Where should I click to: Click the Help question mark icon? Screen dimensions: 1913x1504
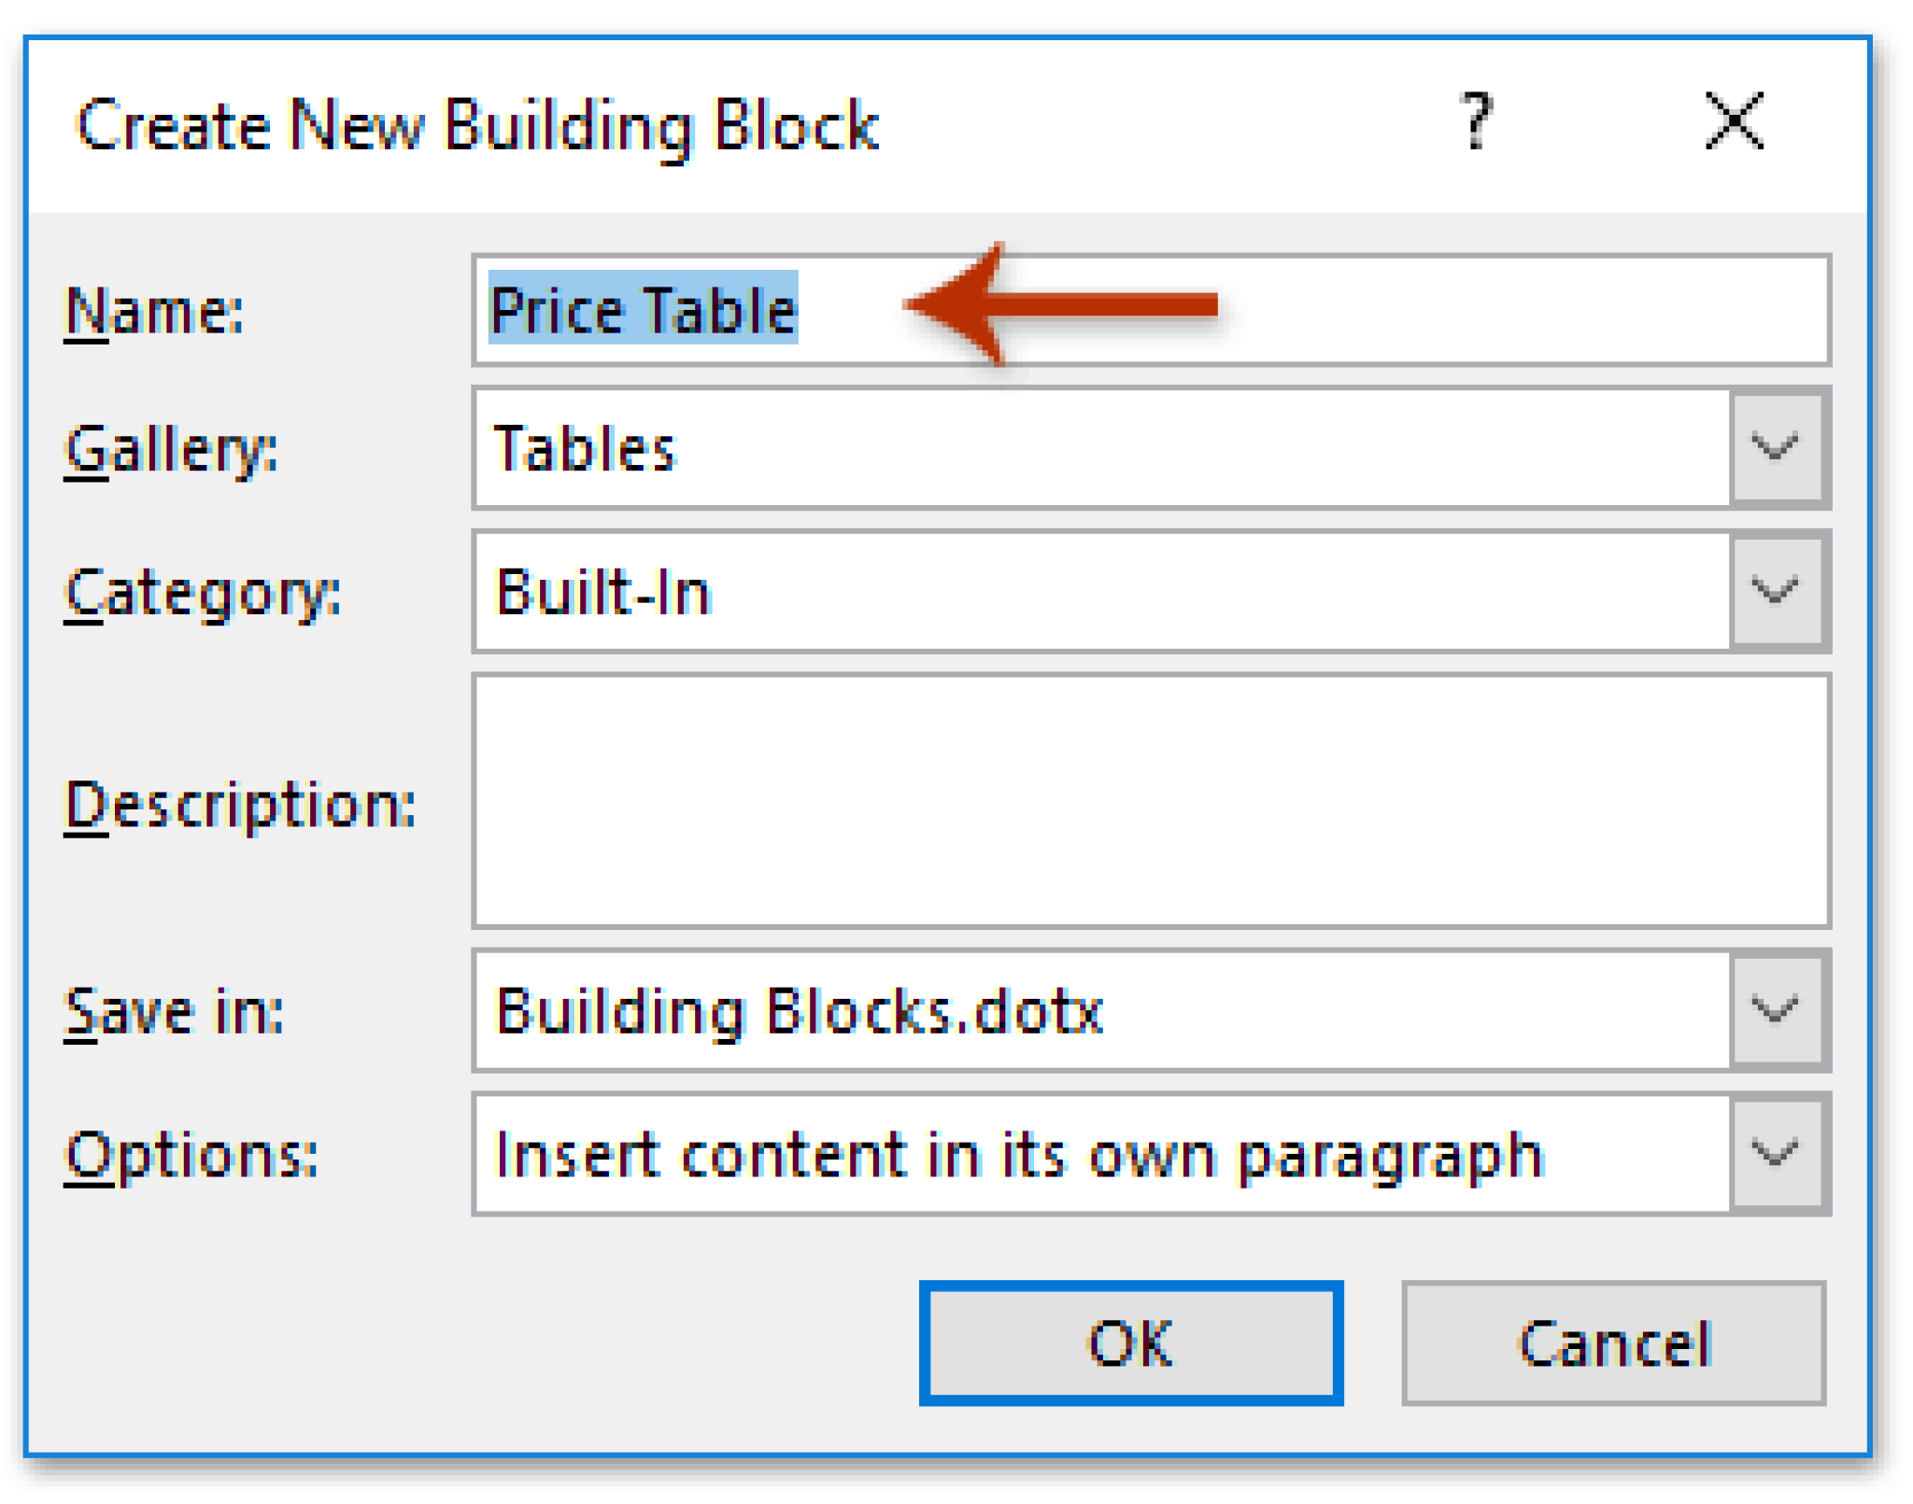(1476, 121)
